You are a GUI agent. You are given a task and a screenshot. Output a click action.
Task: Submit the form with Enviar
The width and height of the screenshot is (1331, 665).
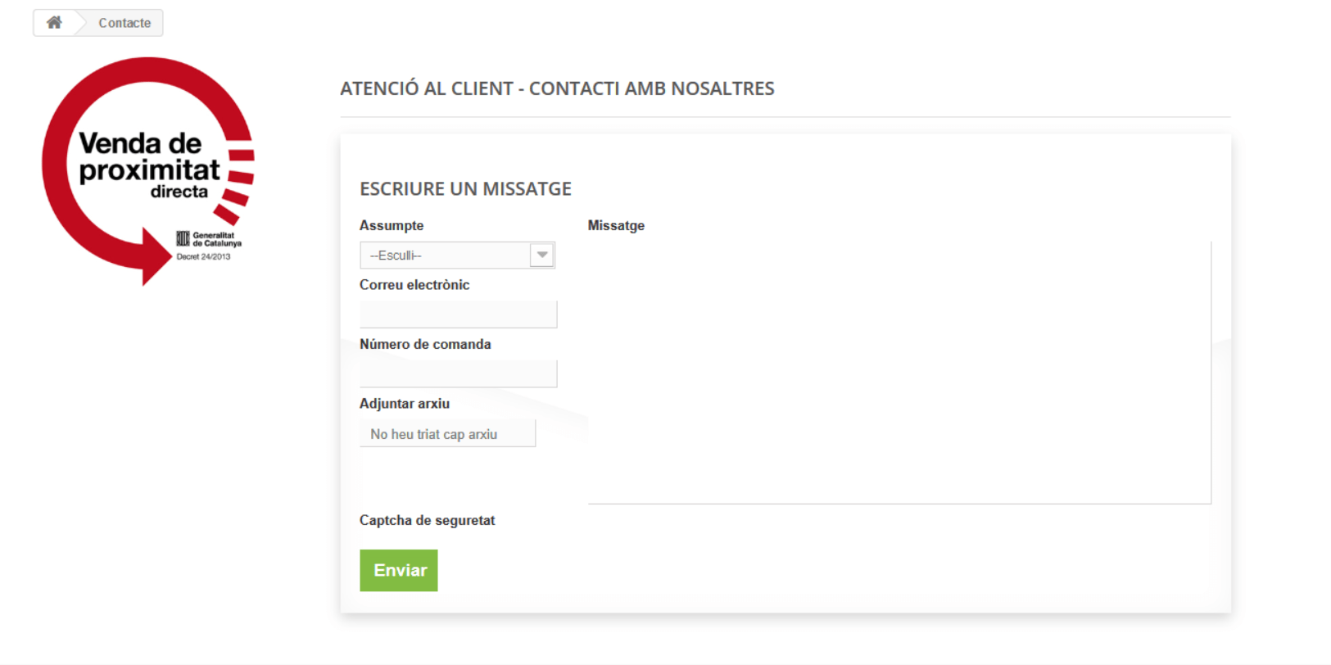(x=399, y=570)
